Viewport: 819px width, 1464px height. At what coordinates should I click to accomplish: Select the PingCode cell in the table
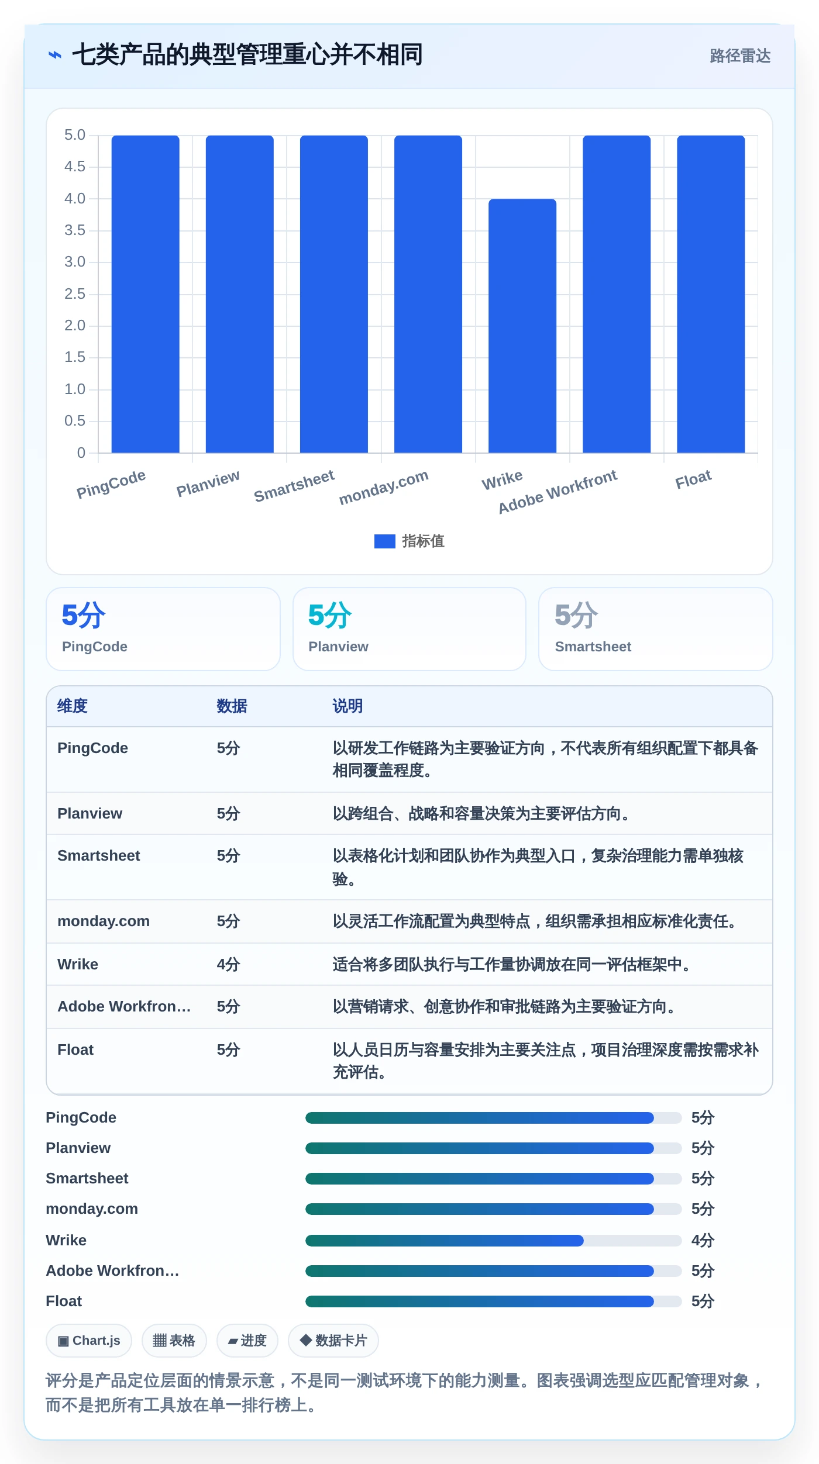click(93, 748)
